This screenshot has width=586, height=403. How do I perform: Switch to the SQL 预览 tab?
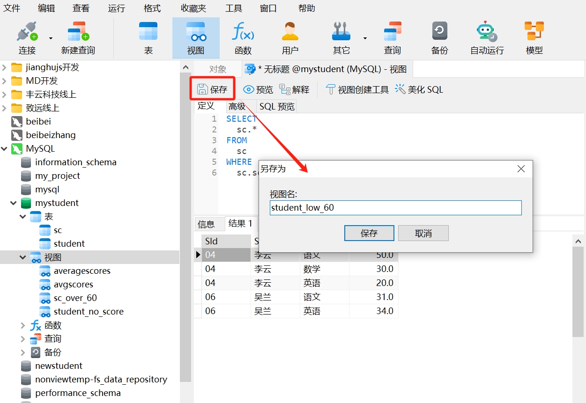[277, 106]
